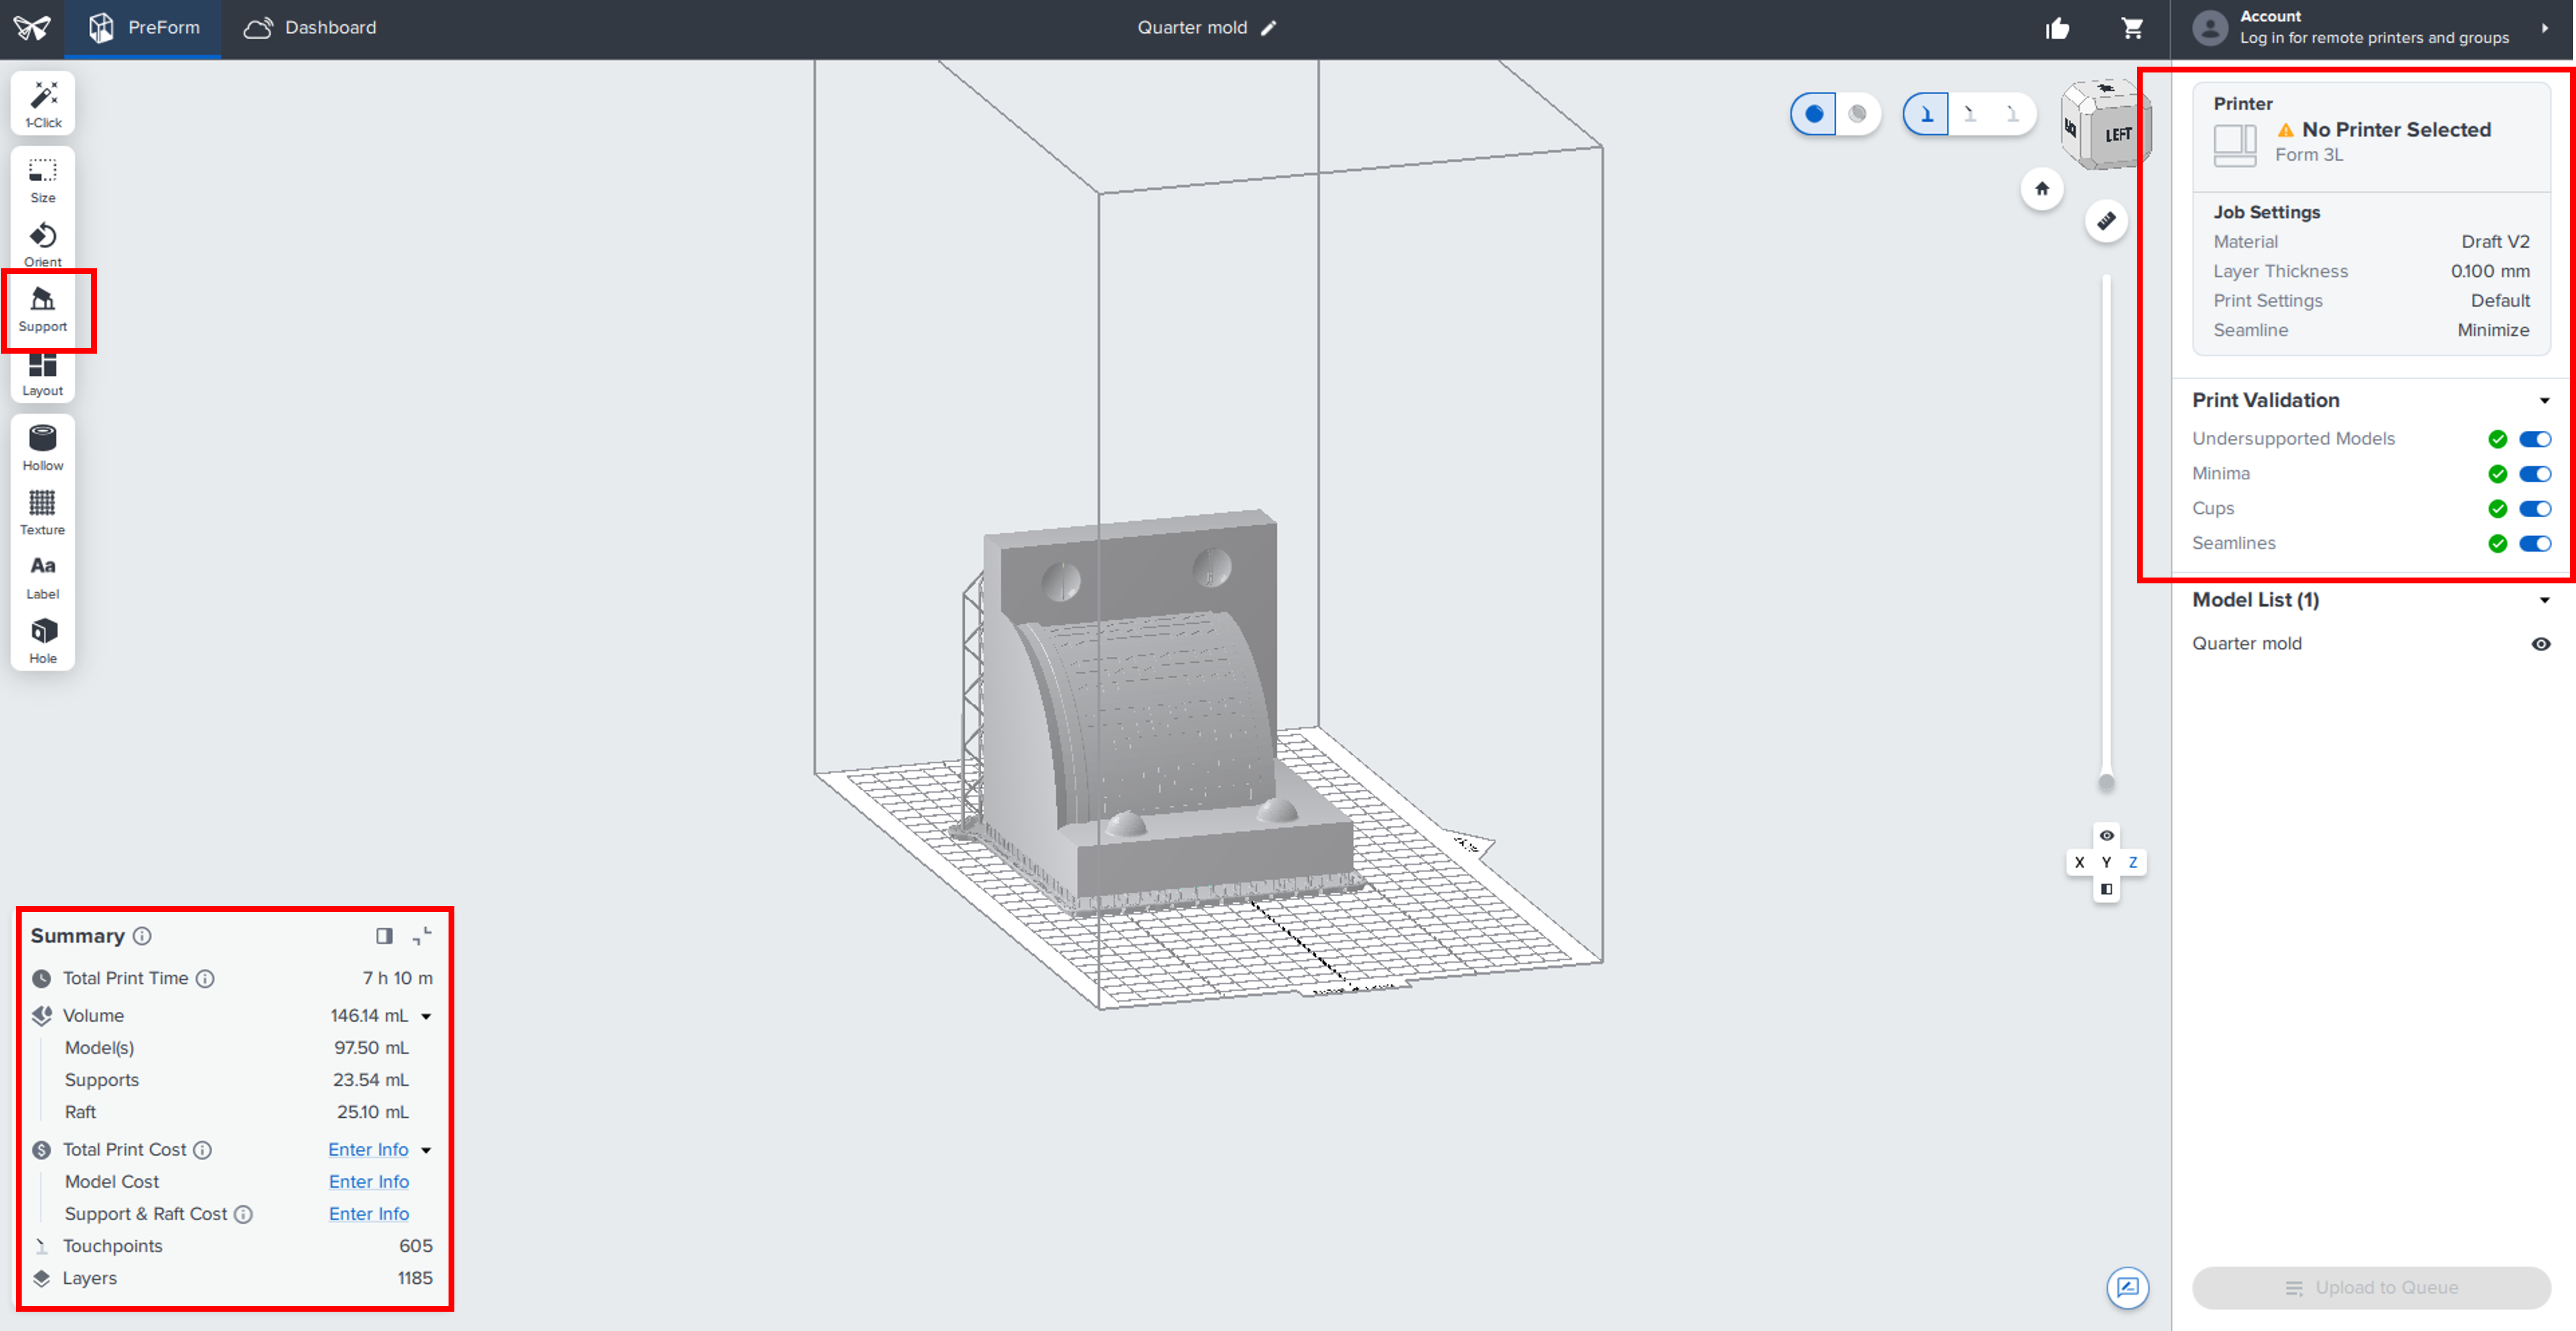This screenshot has height=1331, width=2576.
Task: Open the Material Draft V2 setting
Action: (2371, 242)
